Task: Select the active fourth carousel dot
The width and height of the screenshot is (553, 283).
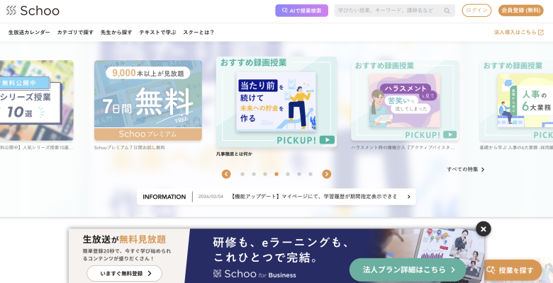Action: tap(276, 174)
